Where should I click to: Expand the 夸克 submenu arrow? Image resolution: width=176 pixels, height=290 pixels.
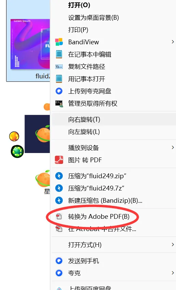(173, 273)
